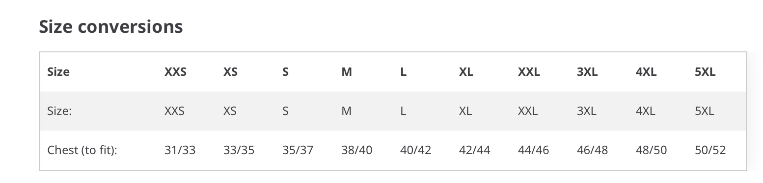Click the bold 5XL column header
The image size is (763, 183).
tap(705, 72)
